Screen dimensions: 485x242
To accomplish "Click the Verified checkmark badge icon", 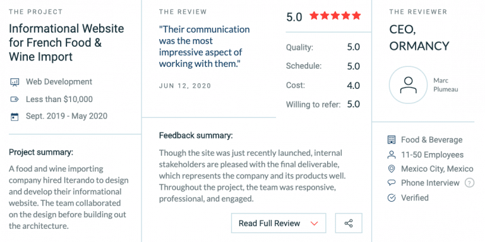I will (x=392, y=198).
